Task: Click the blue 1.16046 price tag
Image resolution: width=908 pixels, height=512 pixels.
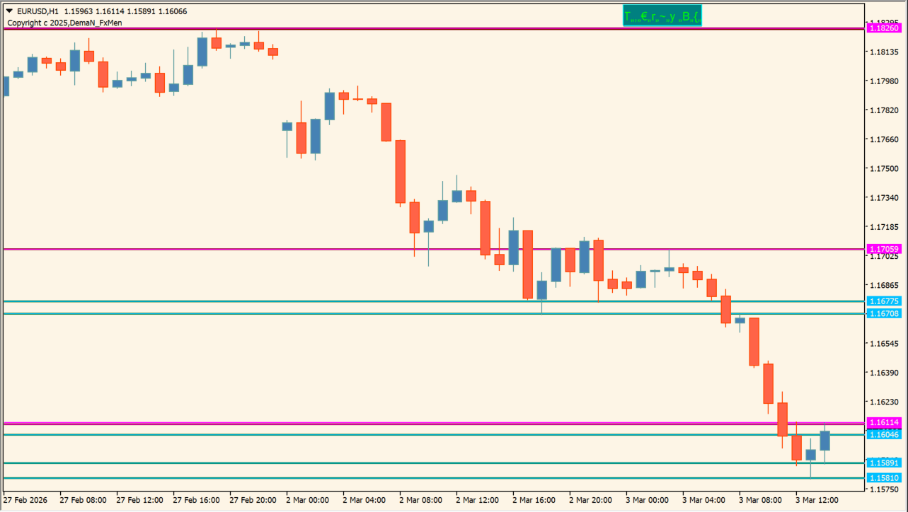Action: 884,434
